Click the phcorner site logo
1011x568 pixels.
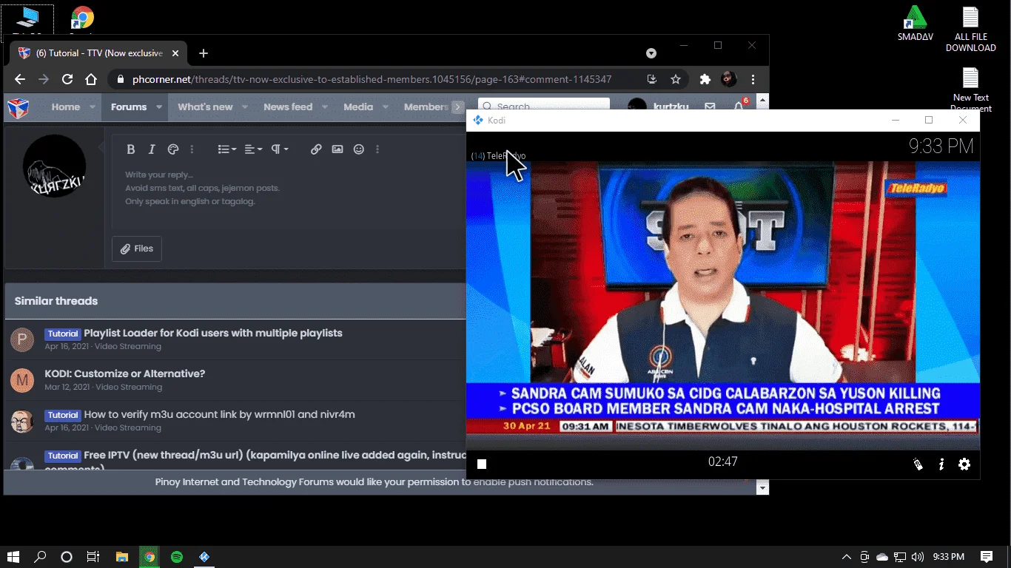click(18, 108)
